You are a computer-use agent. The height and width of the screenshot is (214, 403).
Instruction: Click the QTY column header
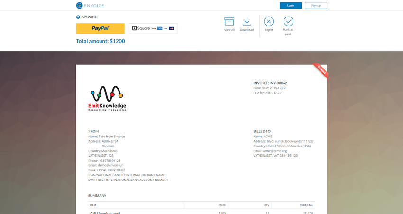pos(267,205)
